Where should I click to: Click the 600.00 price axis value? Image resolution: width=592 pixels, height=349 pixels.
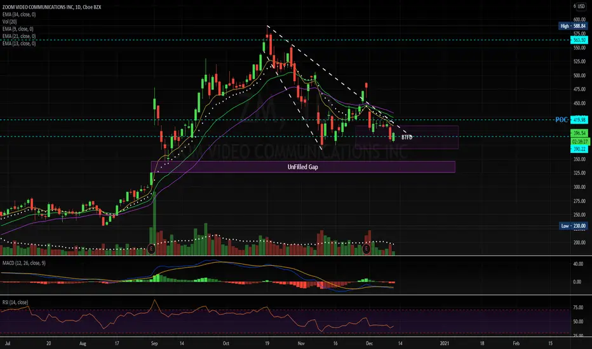[579, 19]
